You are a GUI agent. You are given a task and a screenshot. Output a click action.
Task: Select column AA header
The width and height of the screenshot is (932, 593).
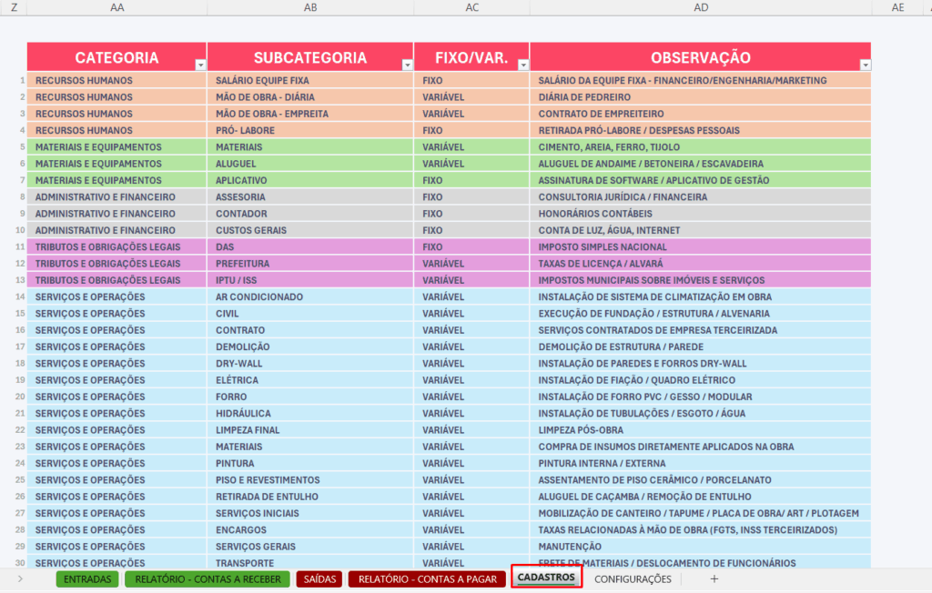(x=116, y=7)
